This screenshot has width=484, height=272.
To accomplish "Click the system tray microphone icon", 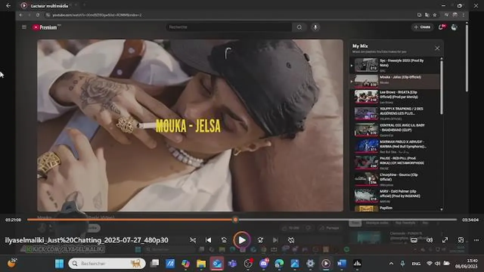I will coord(403,263).
